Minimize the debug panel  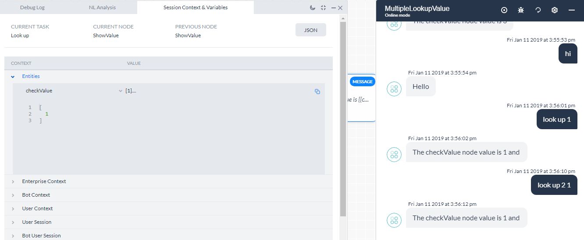click(x=334, y=8)
